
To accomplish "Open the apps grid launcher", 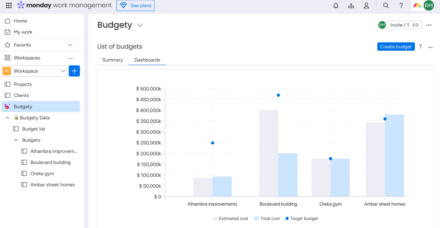I will [x=8, y=5].
